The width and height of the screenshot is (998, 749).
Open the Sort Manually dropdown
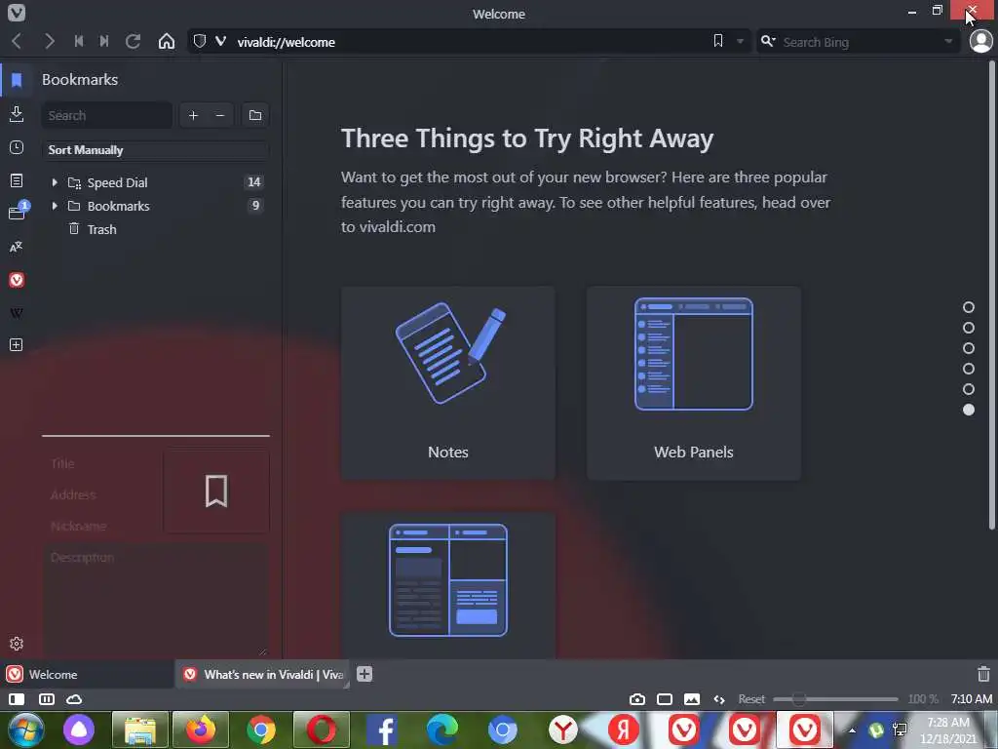click(155, 150)
